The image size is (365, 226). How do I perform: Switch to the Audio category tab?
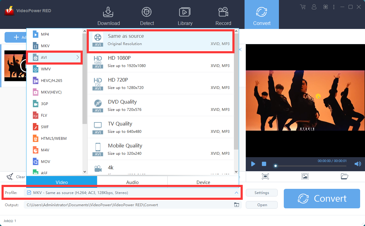click(132, 182)
